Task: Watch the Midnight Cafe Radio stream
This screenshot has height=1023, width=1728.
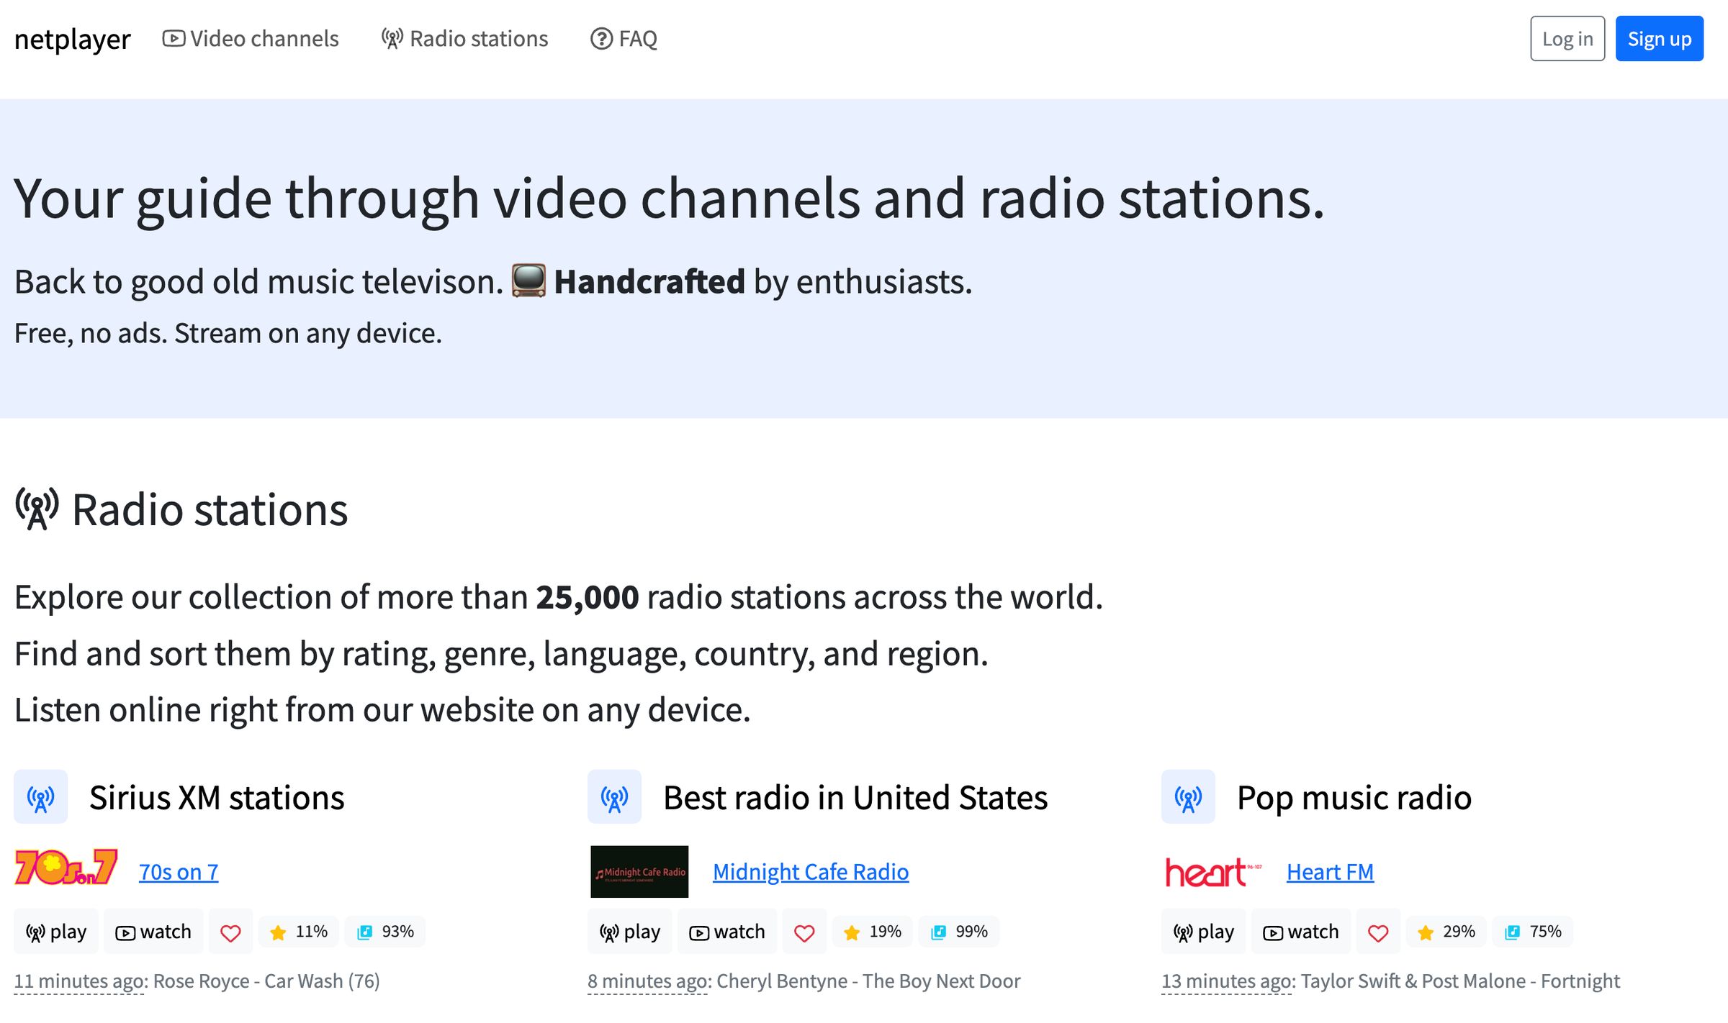Action: coord(727,931)
